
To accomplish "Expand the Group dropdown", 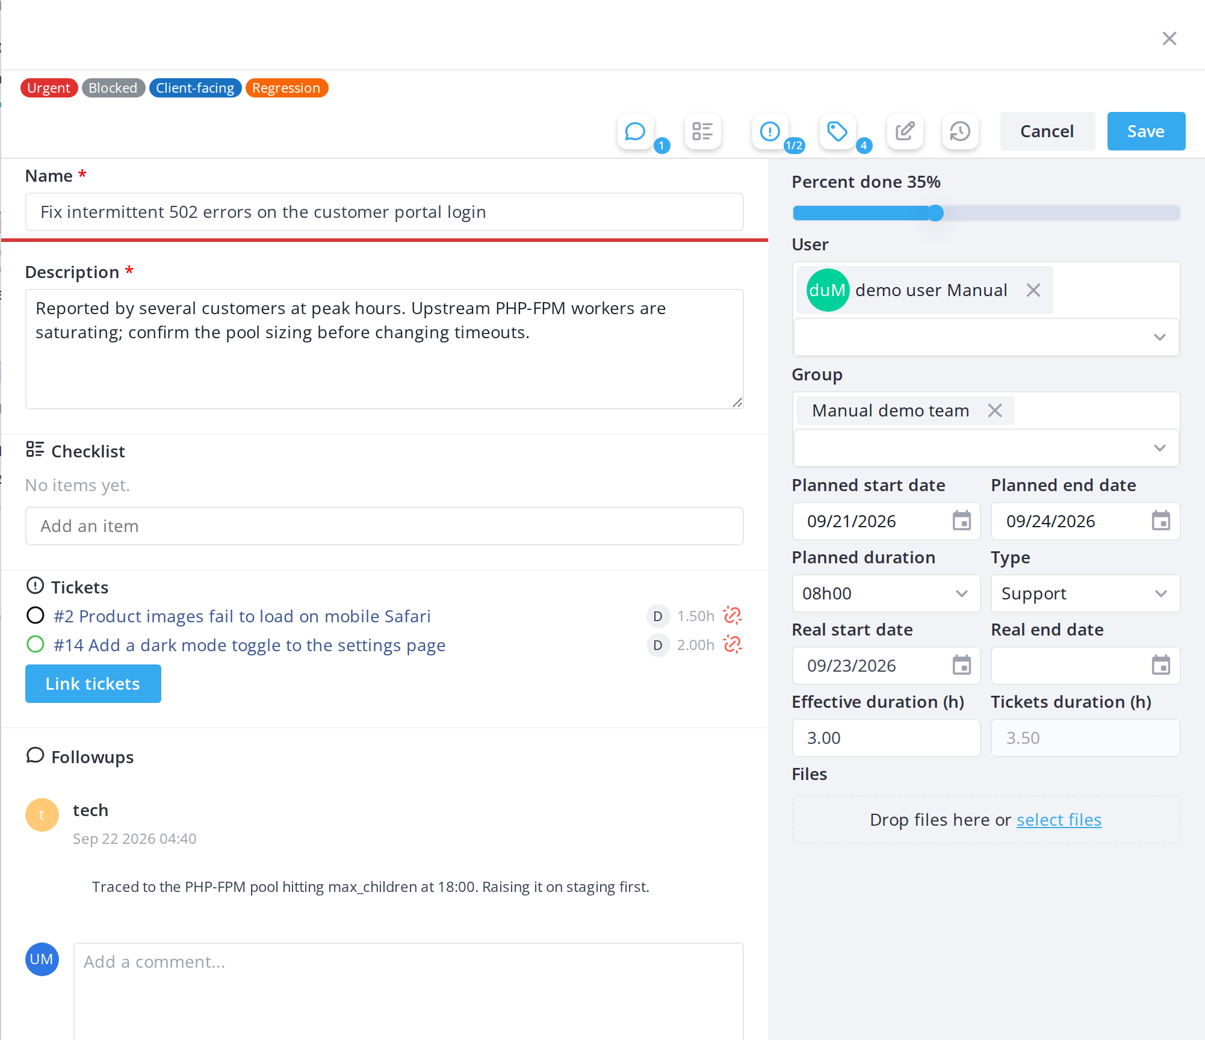I will (x=986, y=448).
